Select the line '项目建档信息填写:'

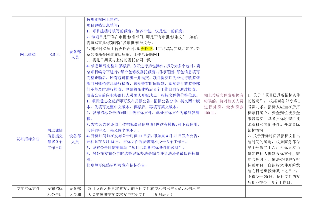tap(103, 25)
